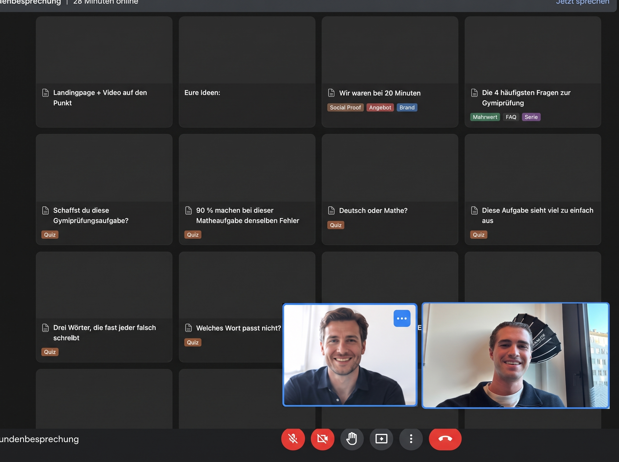Select the 'Mahrwert' tag

coord(485,117)
